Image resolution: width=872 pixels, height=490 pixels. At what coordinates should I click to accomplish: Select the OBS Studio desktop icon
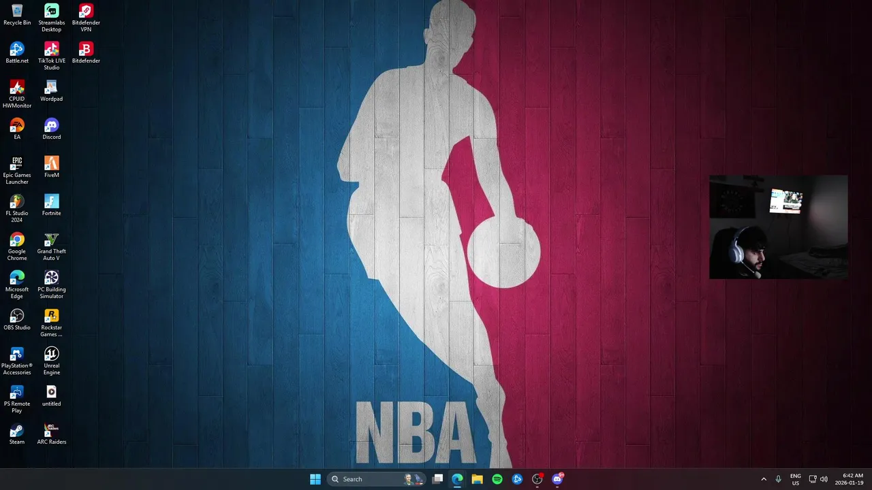pos(17,320)
